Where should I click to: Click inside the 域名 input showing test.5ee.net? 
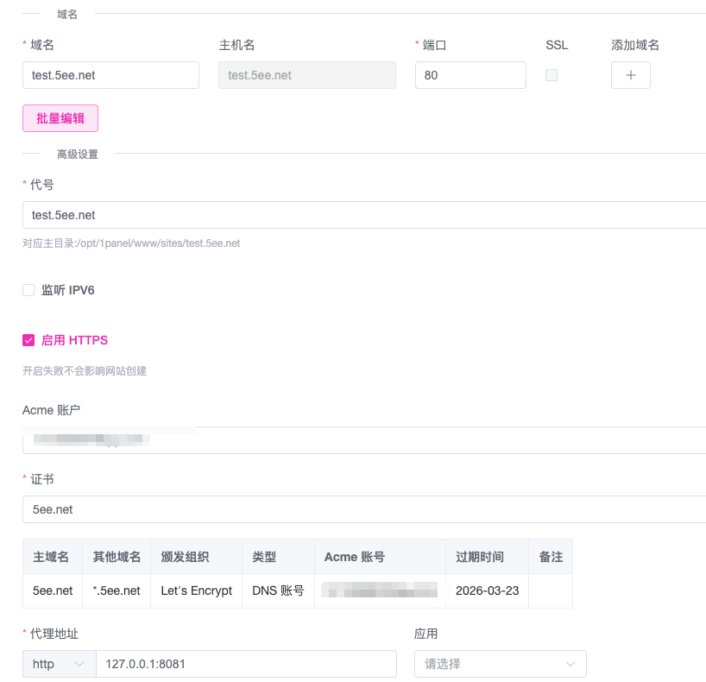pyautogui.click(x=110, y=75)
